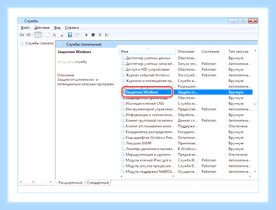
Task: Click the gear icon beside Диспетчер учетных данных
Action: 122,58
